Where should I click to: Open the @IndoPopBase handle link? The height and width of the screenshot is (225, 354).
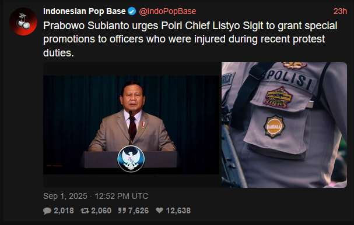click(167, 11)
